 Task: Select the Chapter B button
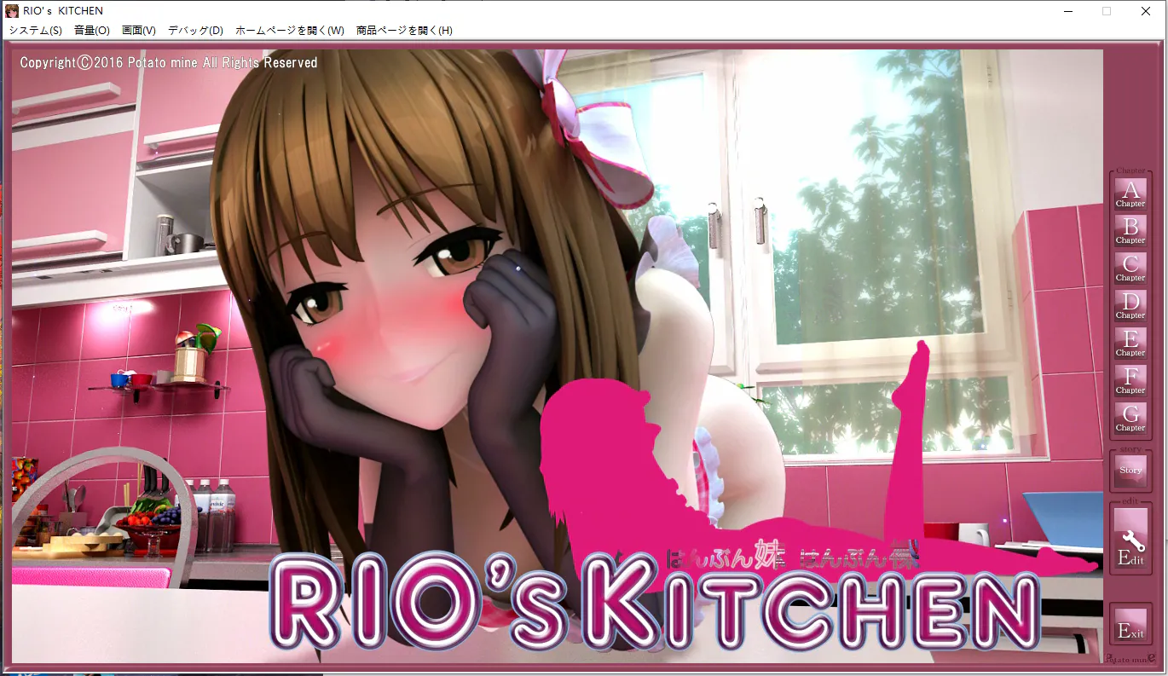tap(1130, 231)
